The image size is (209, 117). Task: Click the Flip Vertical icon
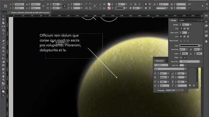pos(90,8)
